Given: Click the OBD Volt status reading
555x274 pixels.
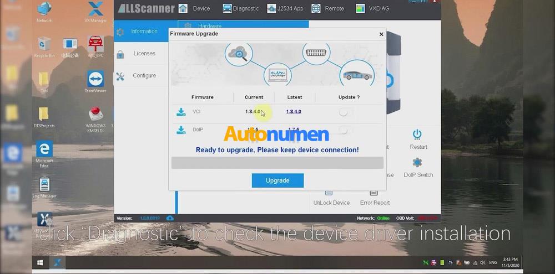Looking at the screenshot, I should click(x=427, y=218).
